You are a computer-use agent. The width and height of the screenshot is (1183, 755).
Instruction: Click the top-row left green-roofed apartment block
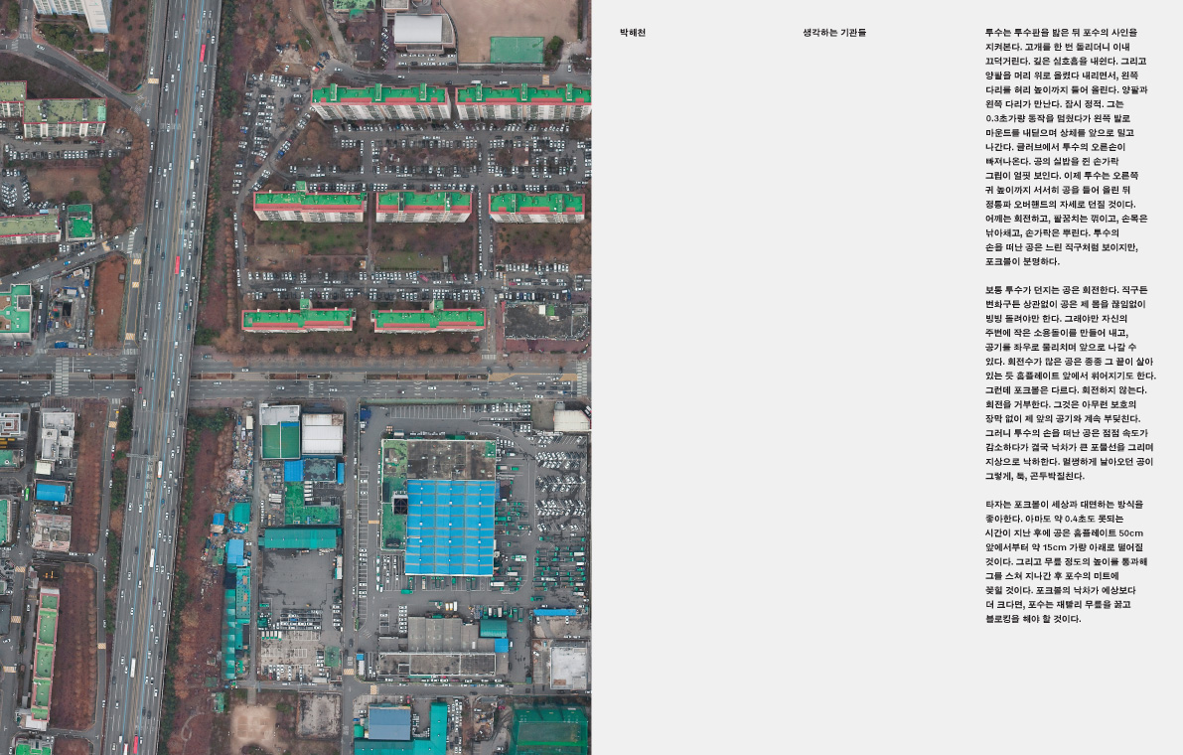(380, 99)
